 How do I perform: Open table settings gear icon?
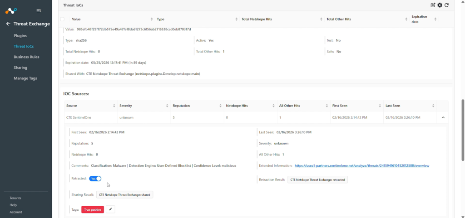click(440, 5)
